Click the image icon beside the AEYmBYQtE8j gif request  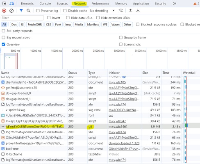pyautogui.click(x=3, y=127)
